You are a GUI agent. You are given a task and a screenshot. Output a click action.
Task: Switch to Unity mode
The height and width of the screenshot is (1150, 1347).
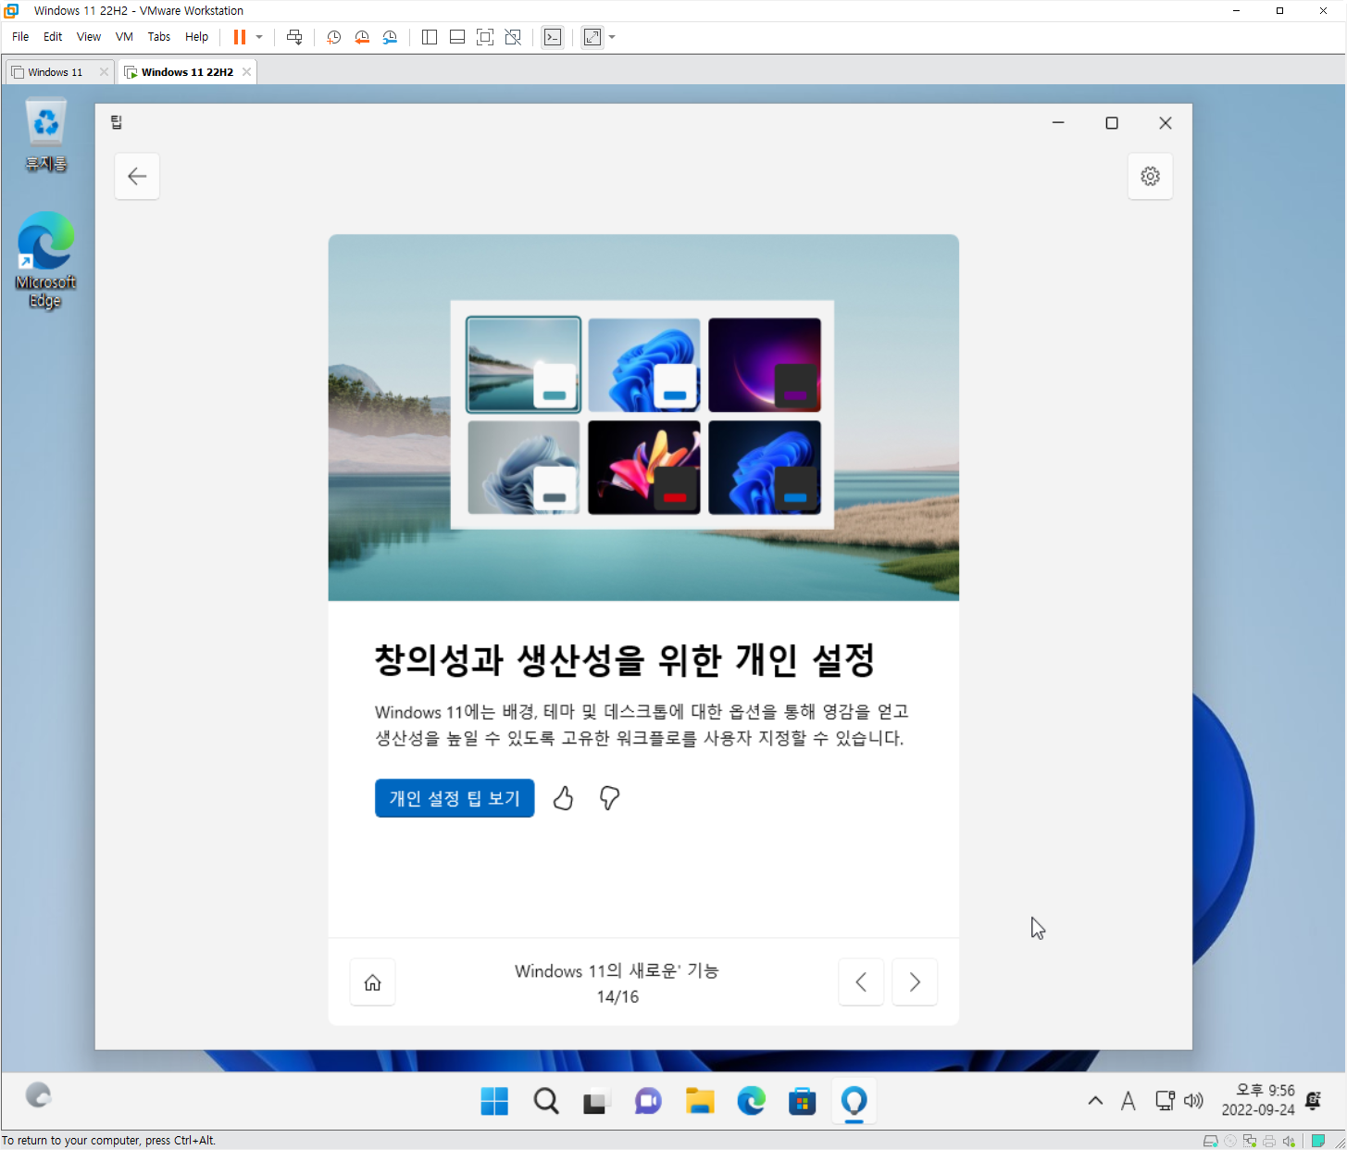[513, 37]
